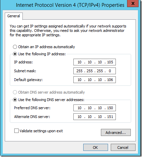The height and width of the screenshot is (157, 142).
Task: Click the IP address input field
Action: tap(94, 62)
